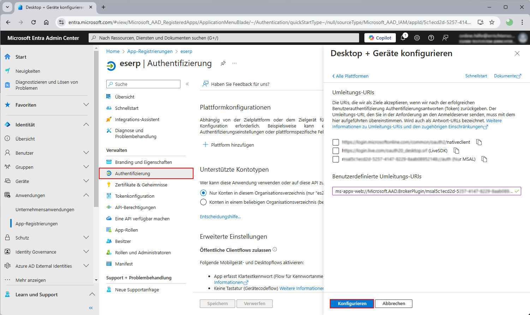Check the Nur MSAL redirect URI checkbox
530x315 pixels.
[336, 159]
